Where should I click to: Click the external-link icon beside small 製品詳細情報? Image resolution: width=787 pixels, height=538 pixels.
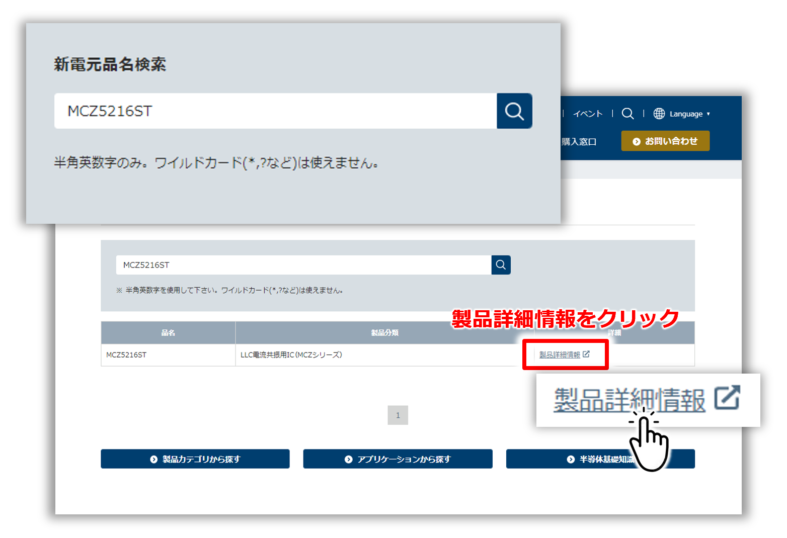pyautogui.click(x=586, y=354)
